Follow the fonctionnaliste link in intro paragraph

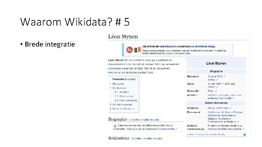tap(117, 72)
